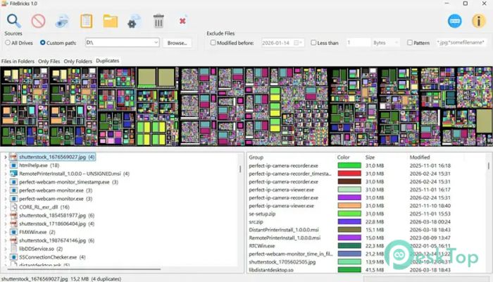Screen dimensions: 493x282
Task: Click the Browse... button
Action: (x=177, y=43)
